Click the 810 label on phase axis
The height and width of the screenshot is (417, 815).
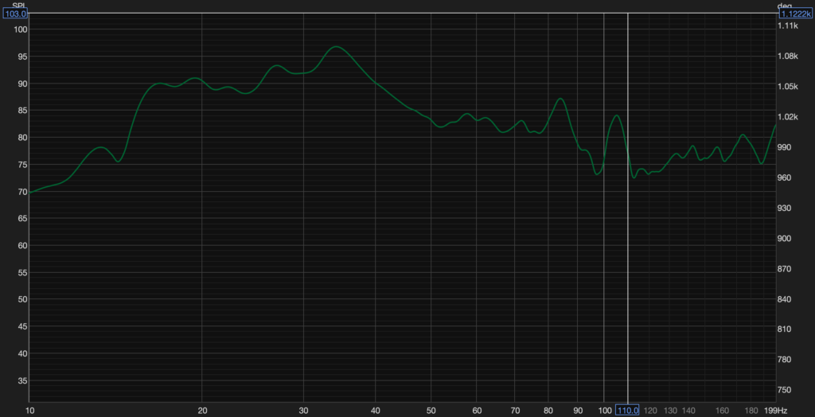(786, 329)
